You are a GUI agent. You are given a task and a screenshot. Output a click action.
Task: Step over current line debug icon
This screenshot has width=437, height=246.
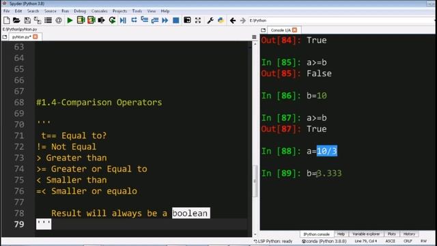pyautogui.click(x=134, y=20)
